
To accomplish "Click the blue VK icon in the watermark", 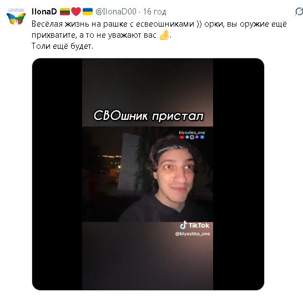I will point(202,137).
